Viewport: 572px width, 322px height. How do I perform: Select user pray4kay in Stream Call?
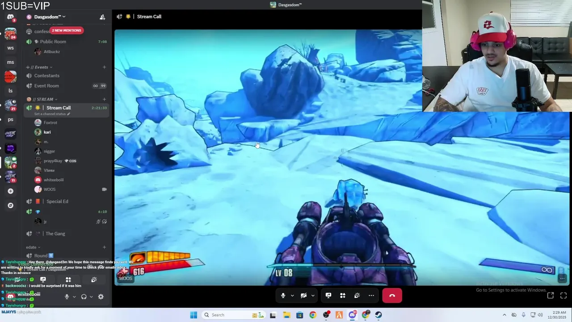pyautogui.click(x=53, y=161)
